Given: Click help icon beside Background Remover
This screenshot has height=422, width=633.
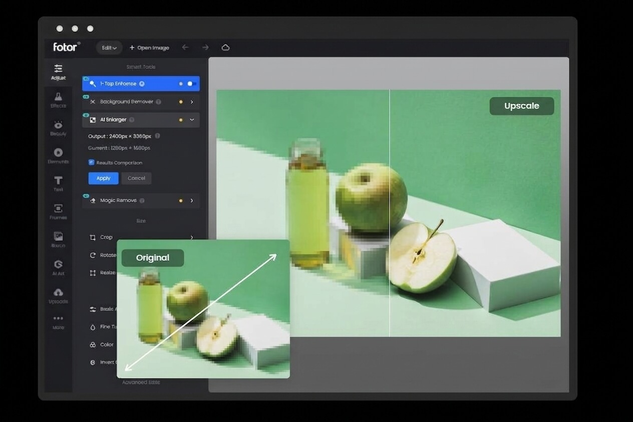Looking at the screenshot, I should pos(158,102).
